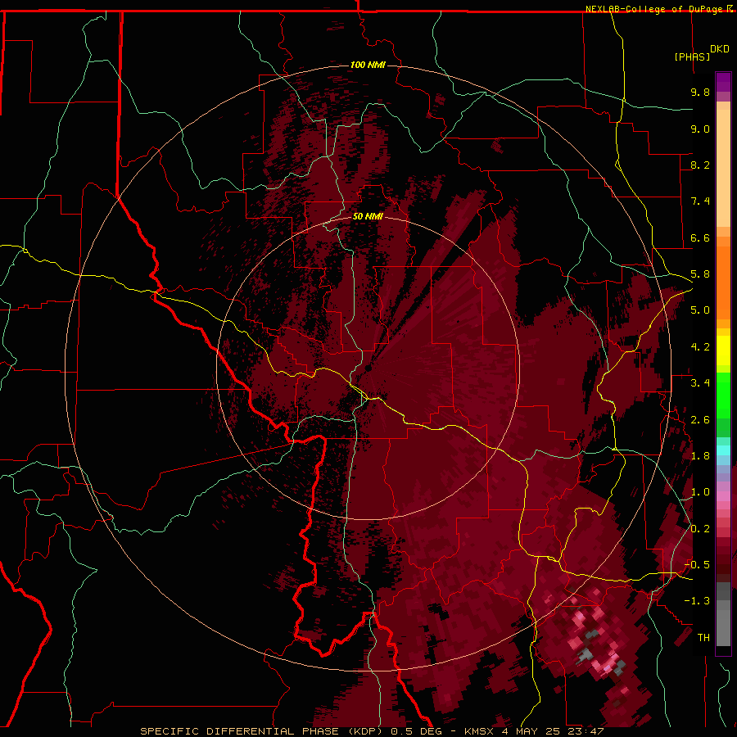
Task: Click the 4 MAY 25 date text
Action: click(531, 731)
